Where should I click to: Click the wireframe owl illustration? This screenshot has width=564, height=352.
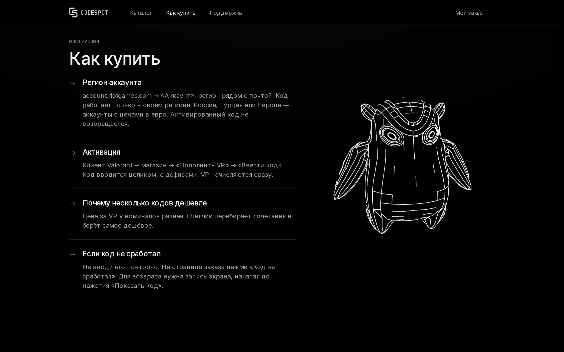(402, 166)
